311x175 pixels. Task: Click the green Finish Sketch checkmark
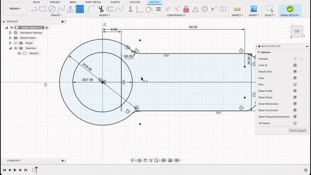pos(290,9)
